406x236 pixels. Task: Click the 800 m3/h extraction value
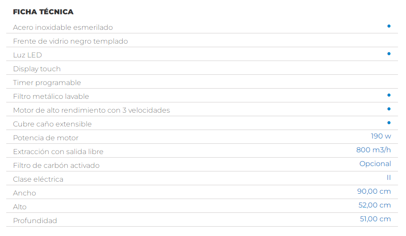point(373,150)
